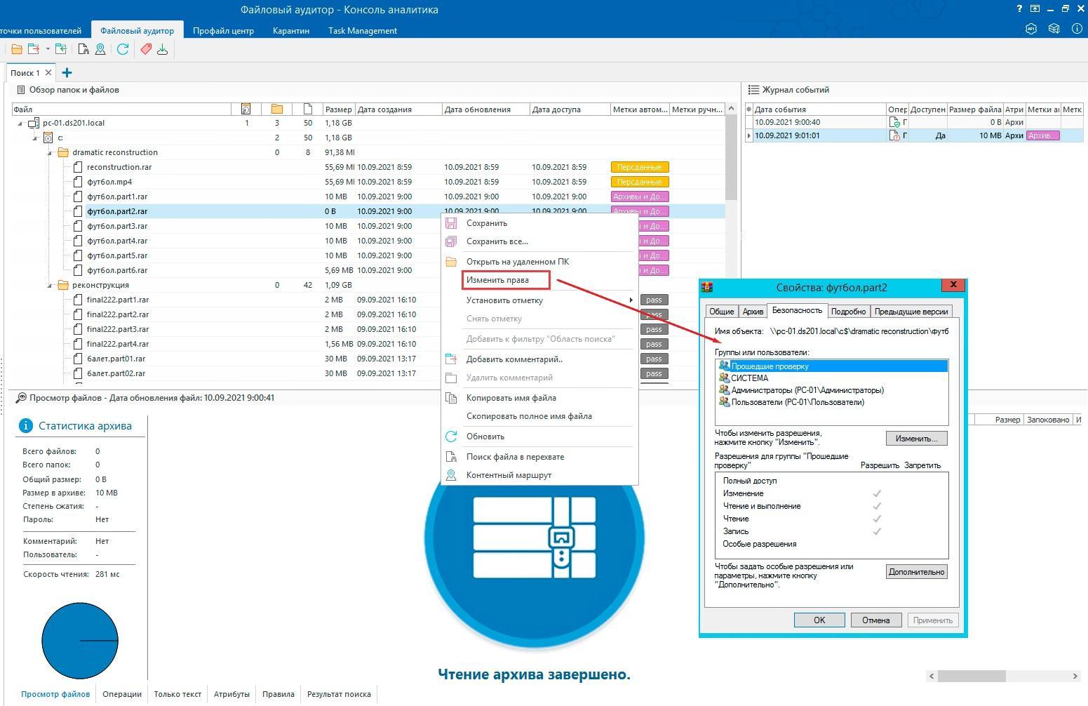Screen dimensions: 1088x706
Task: Click the orange open folder toolbar icon
Action: (16, 49)
